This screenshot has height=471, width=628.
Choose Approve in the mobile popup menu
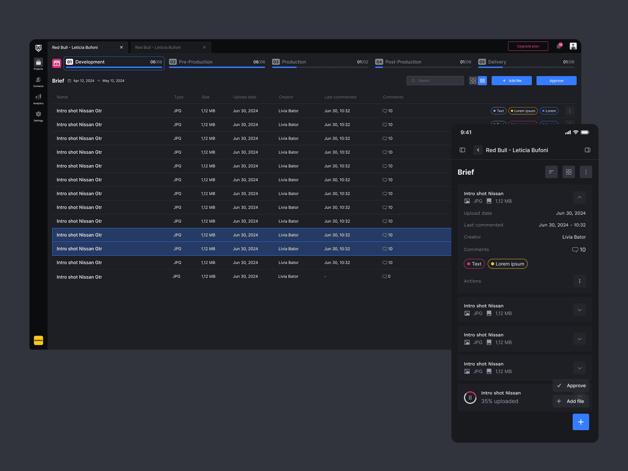571,385
